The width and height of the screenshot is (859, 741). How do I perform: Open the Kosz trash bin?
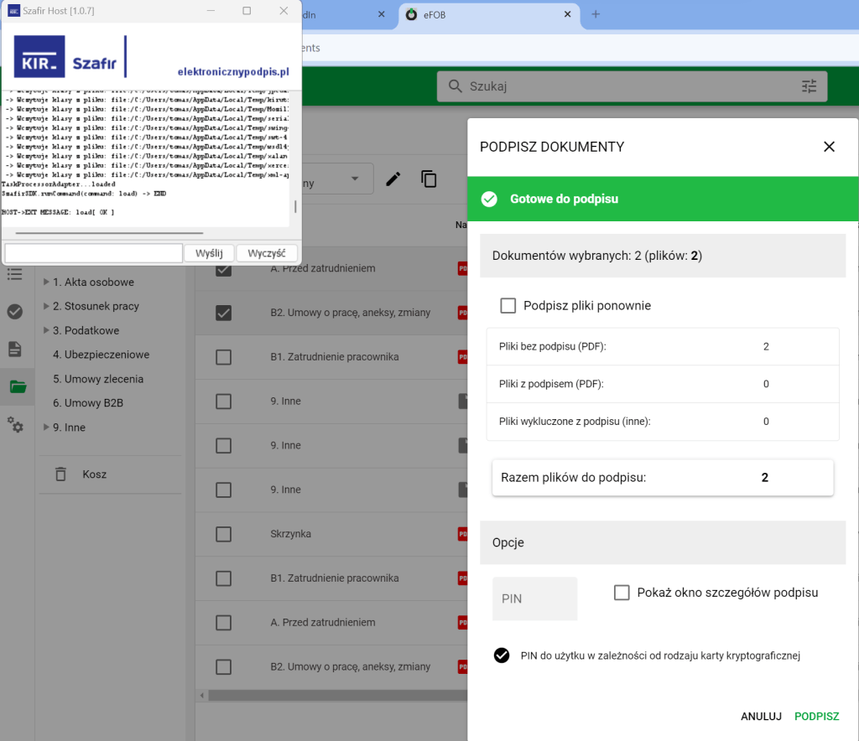click(x=94, y=474)
